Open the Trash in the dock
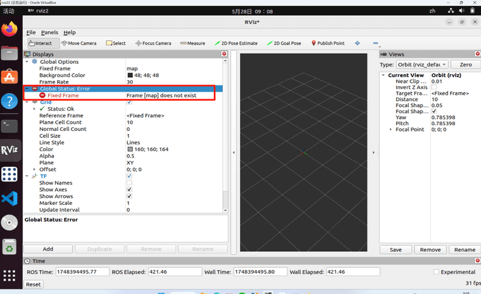This screenshot has height=294, width=481. pyautogui.click(x=9, y=247)
